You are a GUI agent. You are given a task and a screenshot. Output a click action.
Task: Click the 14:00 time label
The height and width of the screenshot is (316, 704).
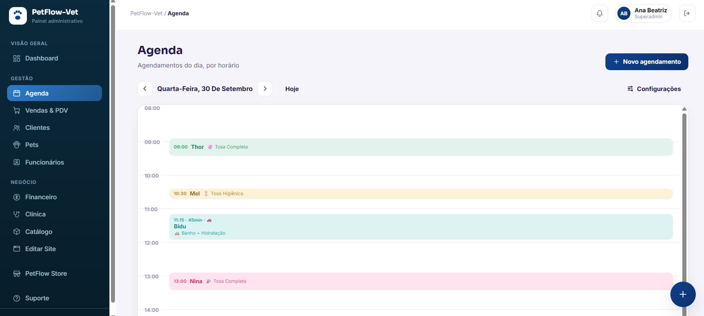point(152,310)
